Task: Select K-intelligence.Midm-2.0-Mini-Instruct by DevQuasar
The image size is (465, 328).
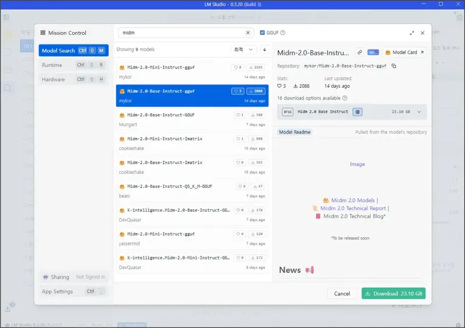Action: (192, 262)
